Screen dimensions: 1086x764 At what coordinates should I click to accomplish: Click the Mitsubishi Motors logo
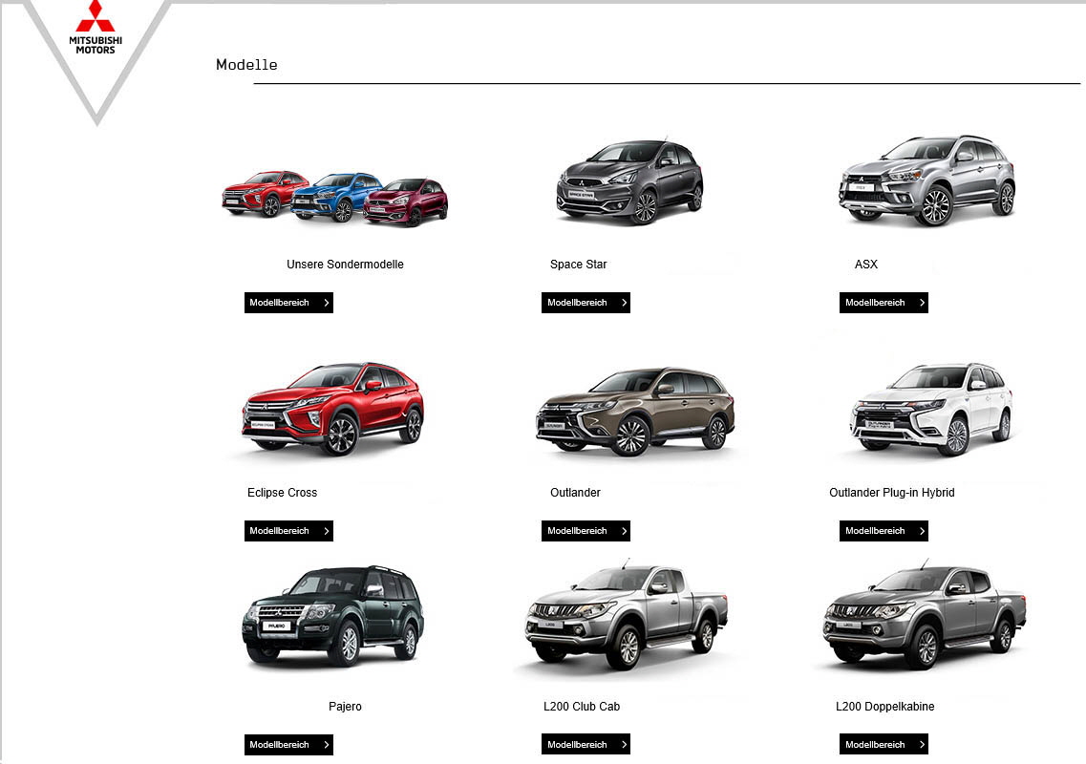[x=96, y=28]
